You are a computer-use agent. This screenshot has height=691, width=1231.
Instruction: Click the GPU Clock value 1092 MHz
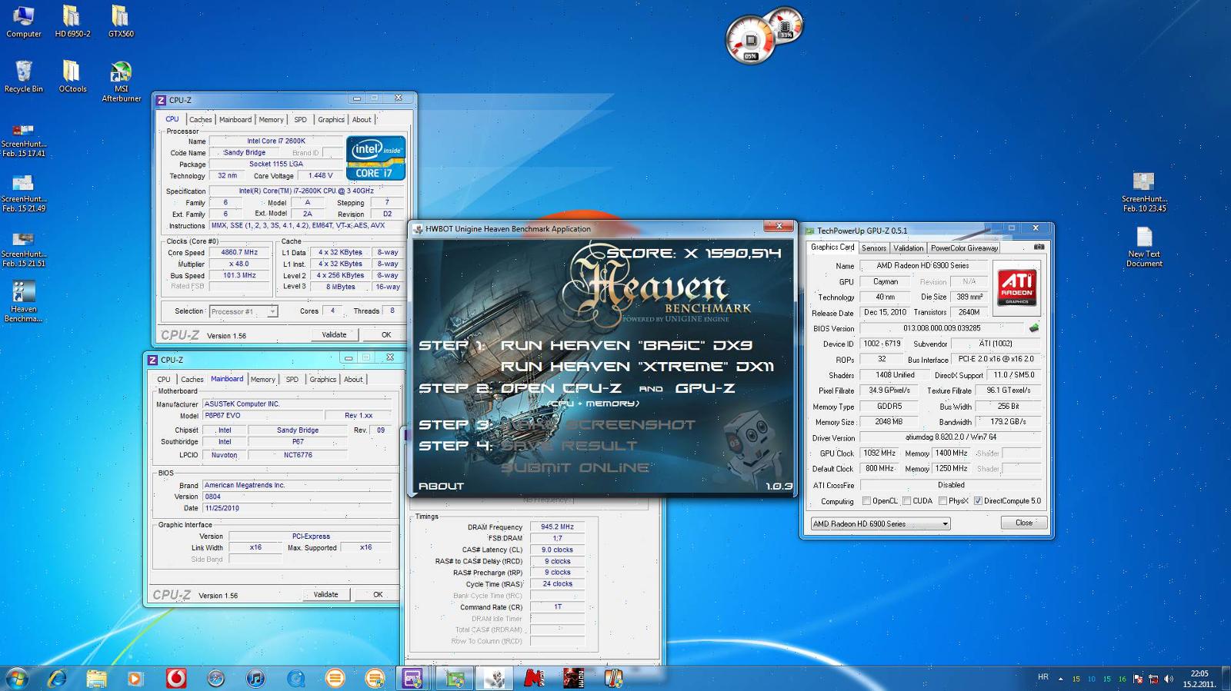click(879, 453)
